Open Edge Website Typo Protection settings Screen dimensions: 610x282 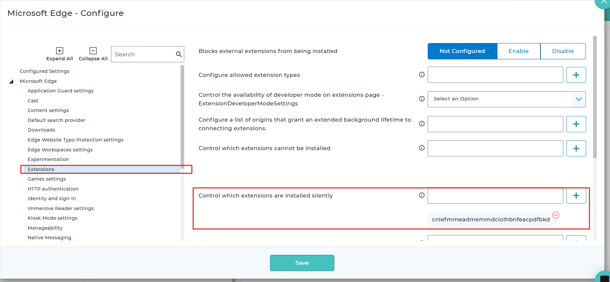coord(76,140)
